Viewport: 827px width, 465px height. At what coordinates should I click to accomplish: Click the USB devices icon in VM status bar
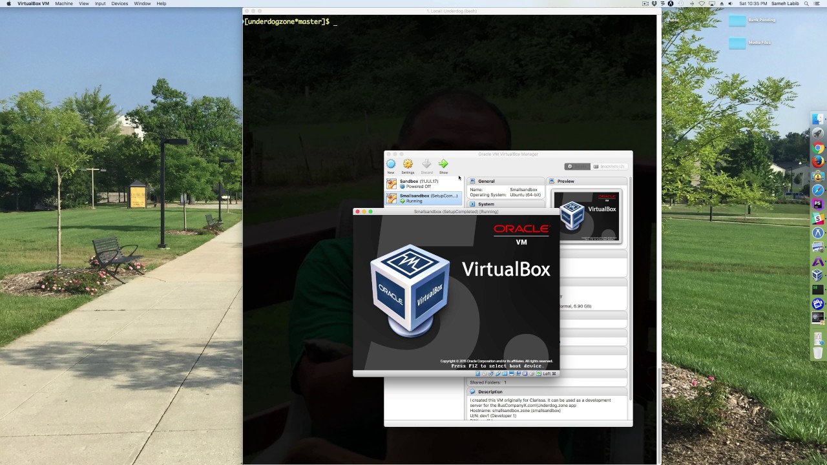[498, 373]
